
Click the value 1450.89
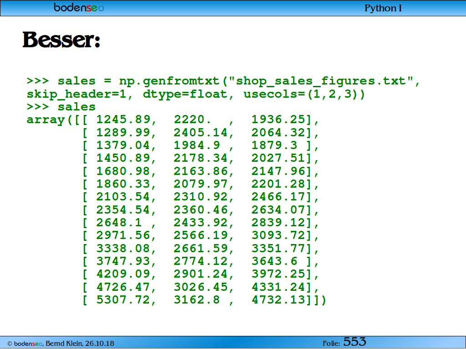(123, 158)
